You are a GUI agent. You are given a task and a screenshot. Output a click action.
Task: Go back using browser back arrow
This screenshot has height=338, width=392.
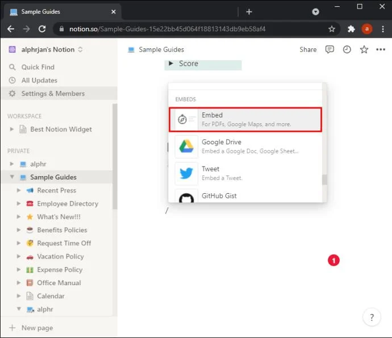point(11,29)
